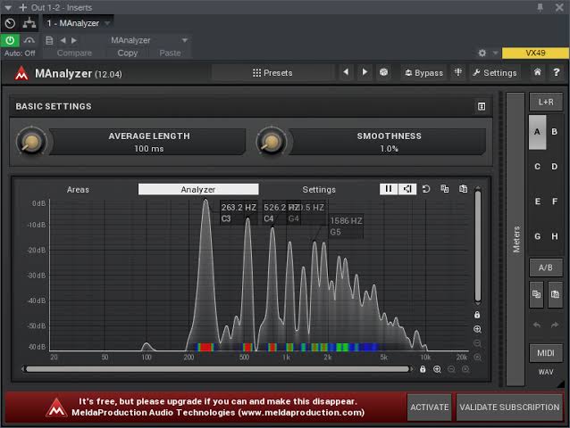
Task: Click the Paste button
Action: point(170,53)
